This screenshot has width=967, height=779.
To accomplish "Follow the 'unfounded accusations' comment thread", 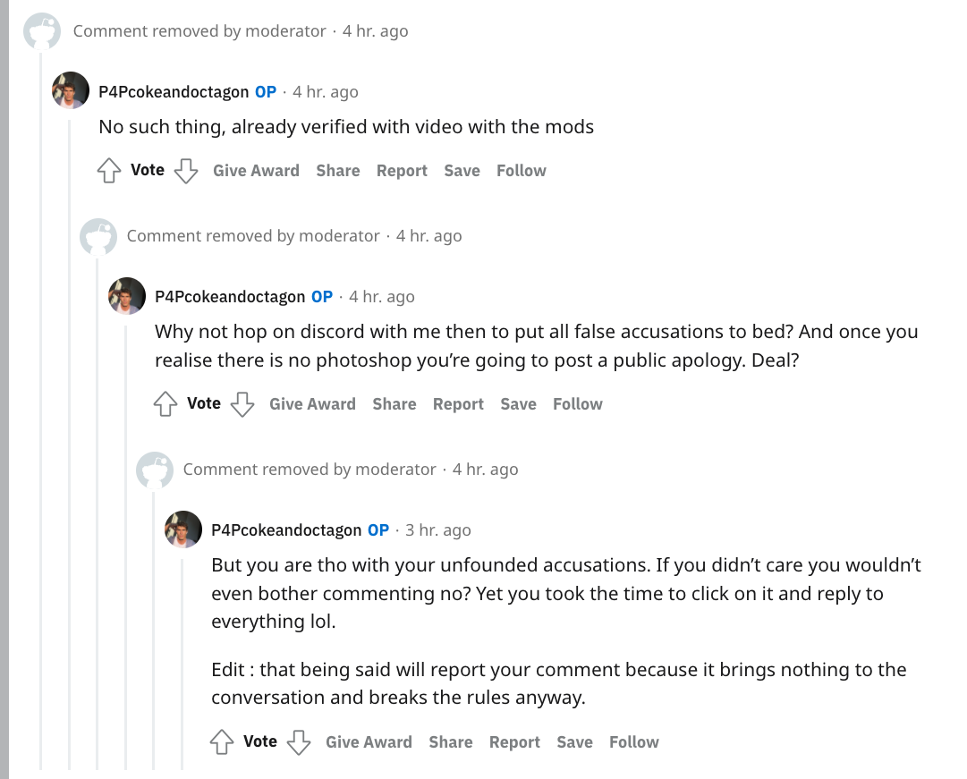I will tap(634, 742).
